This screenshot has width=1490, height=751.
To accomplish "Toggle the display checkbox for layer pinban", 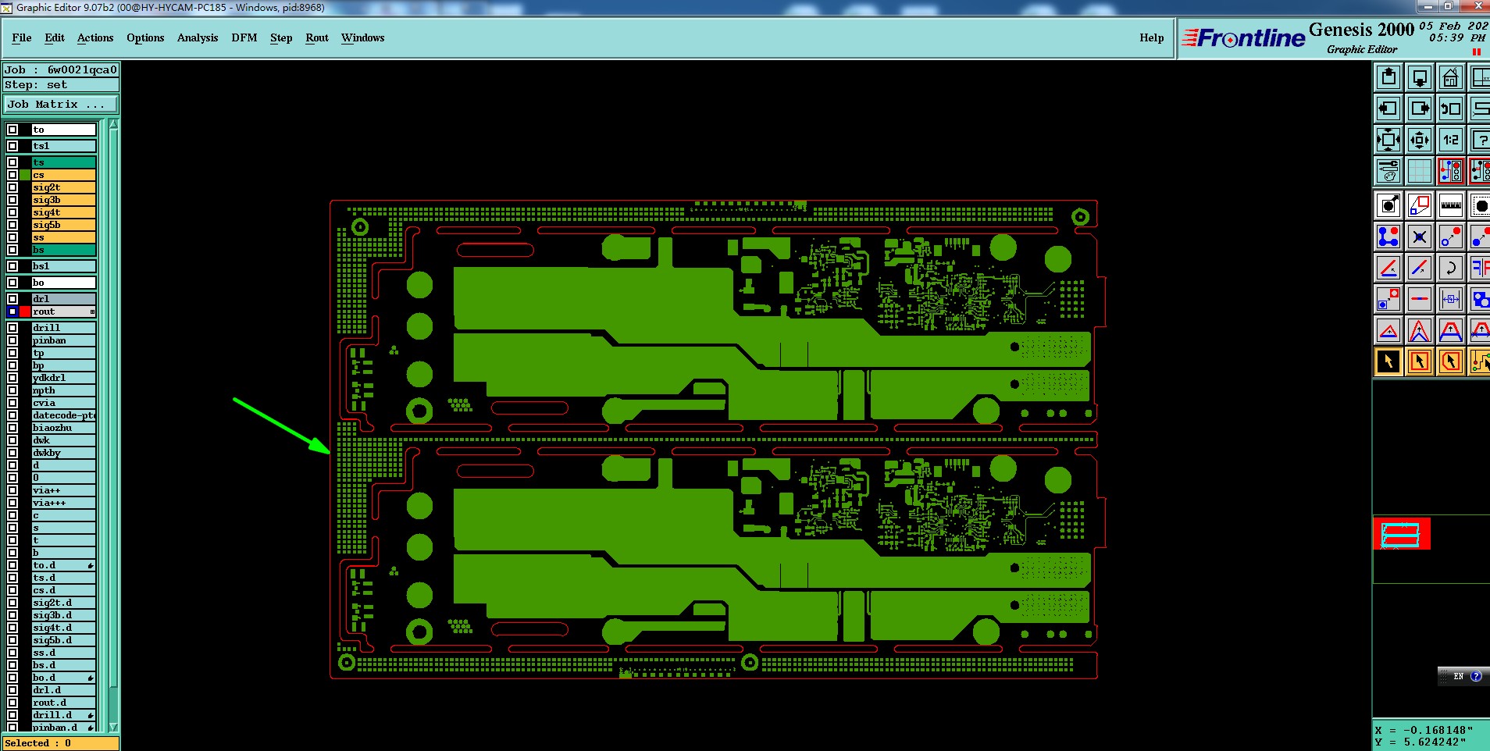I will 12,340.
